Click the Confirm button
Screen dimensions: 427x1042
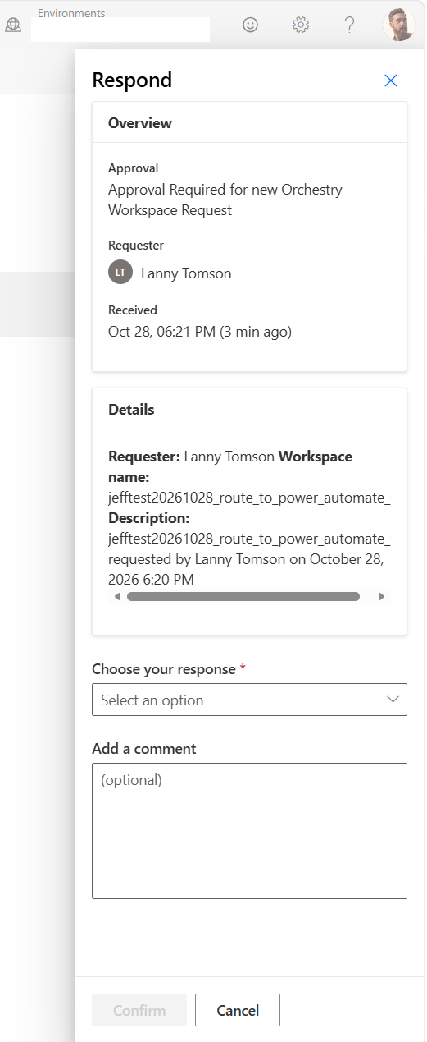click(x=139, y=1010)
